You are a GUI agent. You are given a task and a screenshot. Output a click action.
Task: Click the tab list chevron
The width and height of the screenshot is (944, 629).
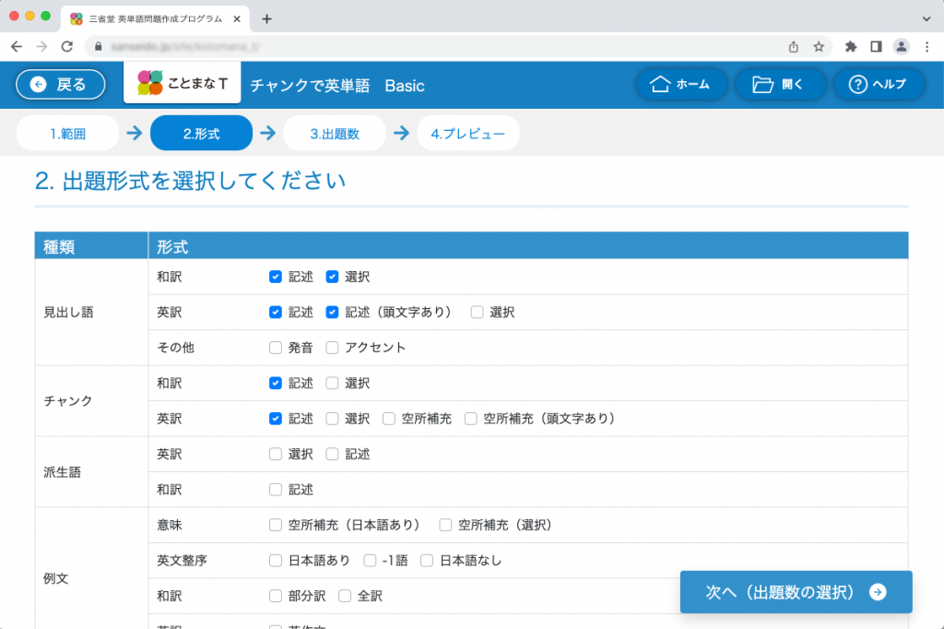click(x=926, y=18)
